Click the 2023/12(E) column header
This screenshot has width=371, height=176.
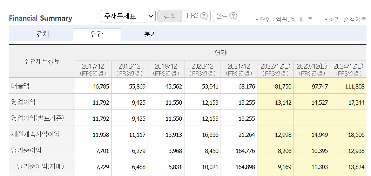coord(312,69)
